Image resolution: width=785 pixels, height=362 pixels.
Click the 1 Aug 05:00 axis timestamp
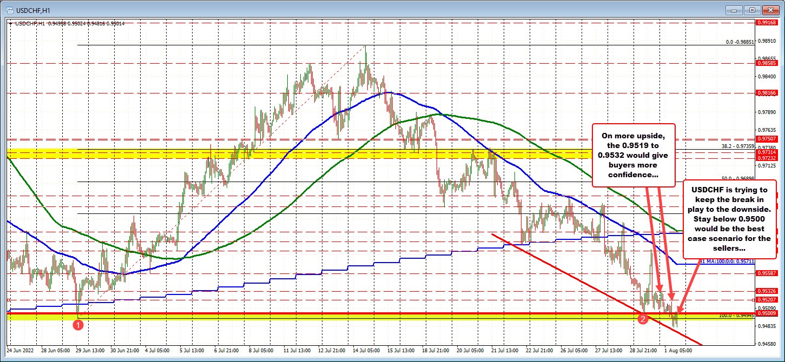coord(678,350)
